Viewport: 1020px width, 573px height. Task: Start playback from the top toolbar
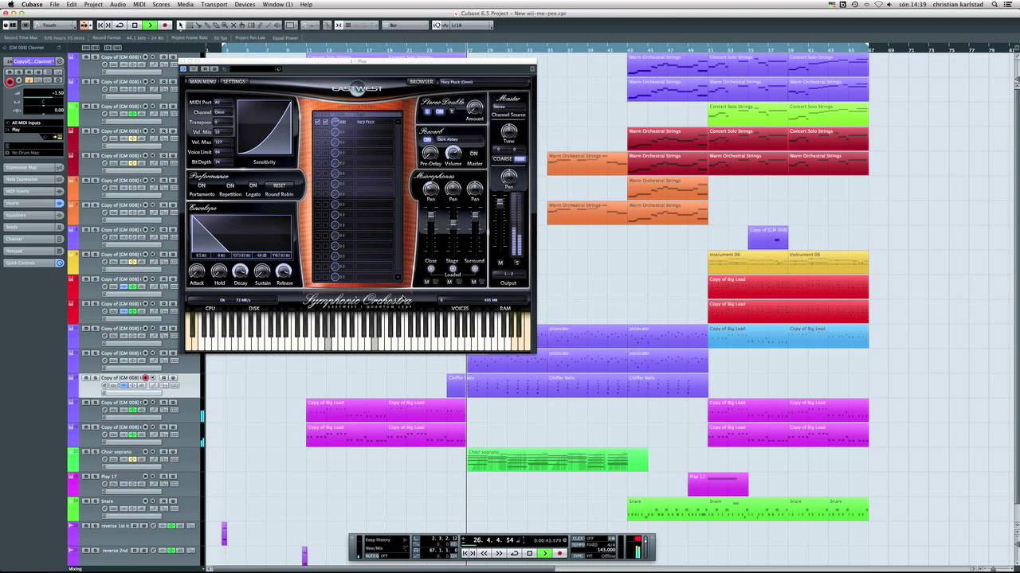tap(150, 25)
